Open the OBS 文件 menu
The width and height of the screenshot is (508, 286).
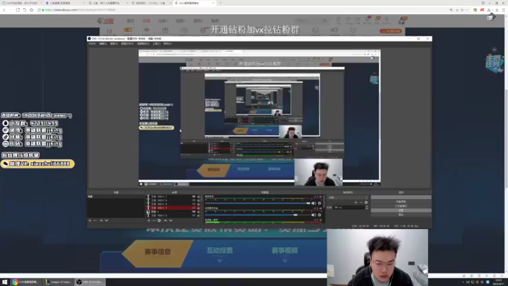point(92,43)
